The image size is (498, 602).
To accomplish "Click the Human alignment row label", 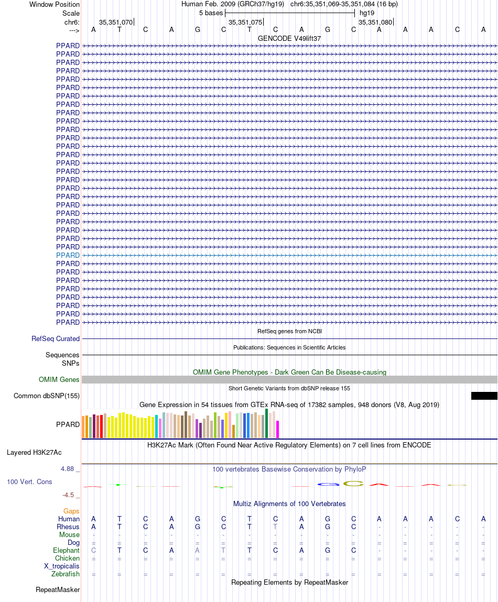I will [x=69, y=519].
